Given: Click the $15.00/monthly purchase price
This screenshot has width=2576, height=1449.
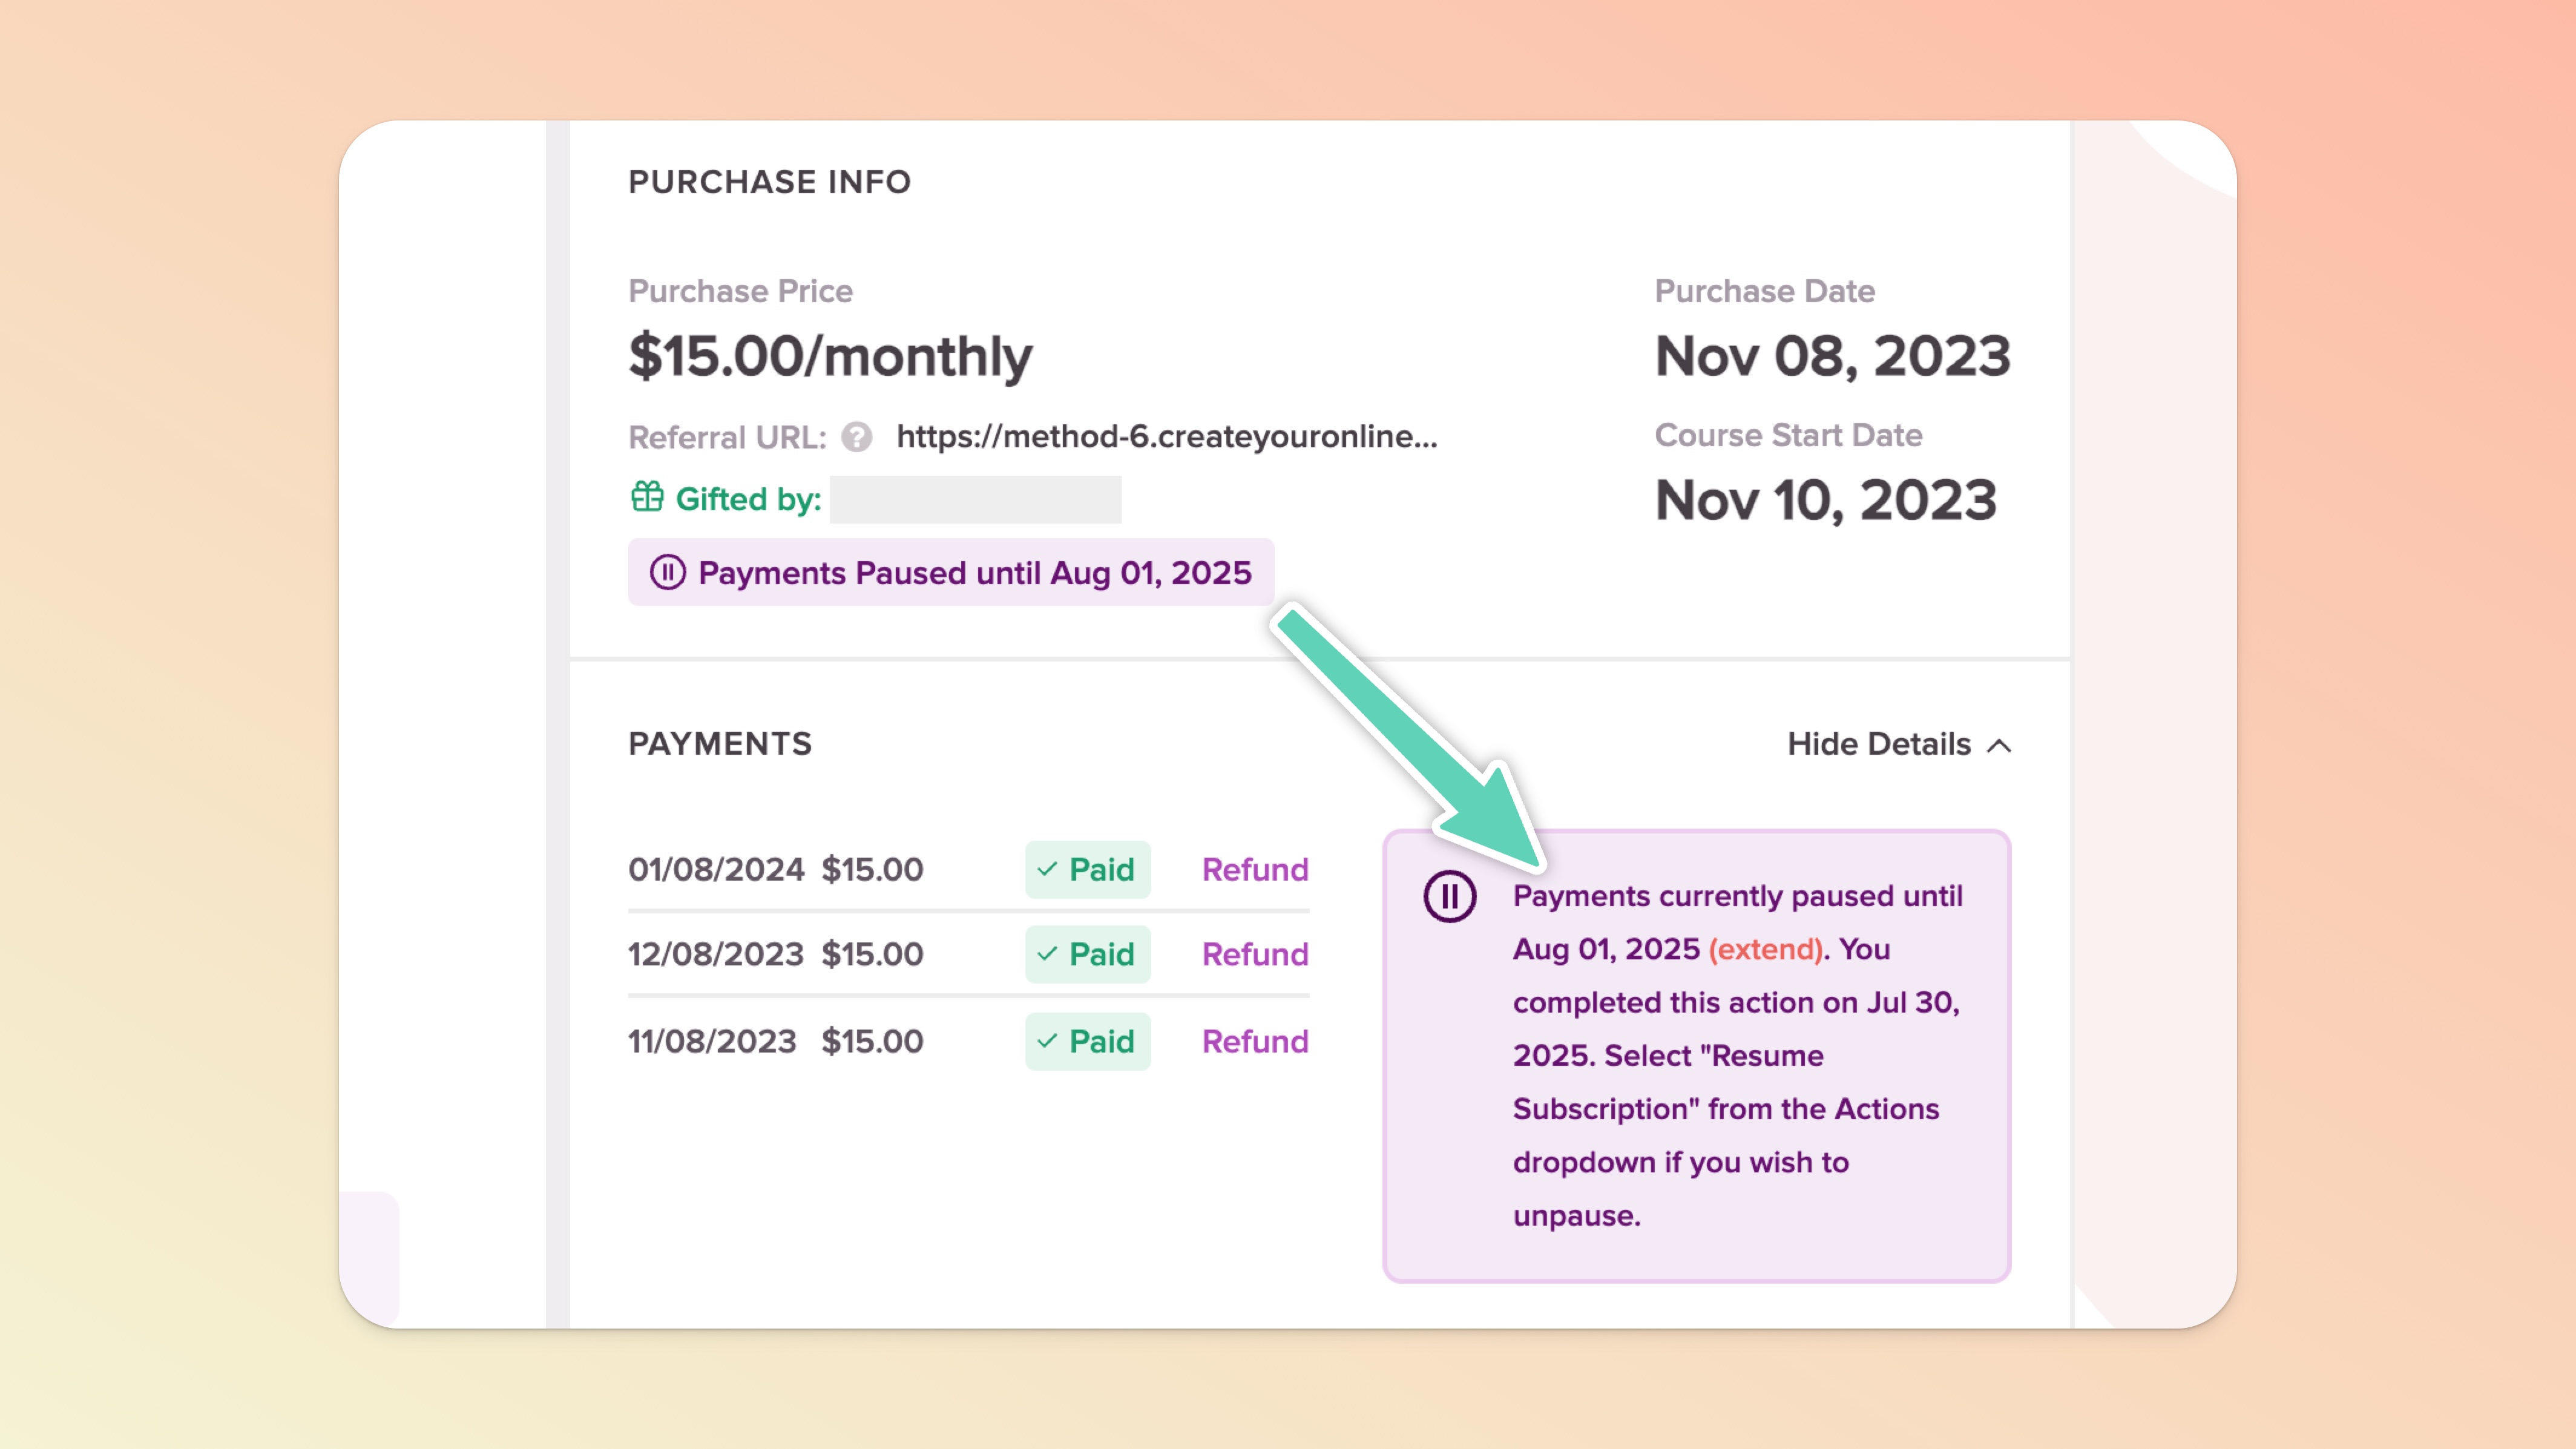Looking at the screenshot, I should click(829, 356).
